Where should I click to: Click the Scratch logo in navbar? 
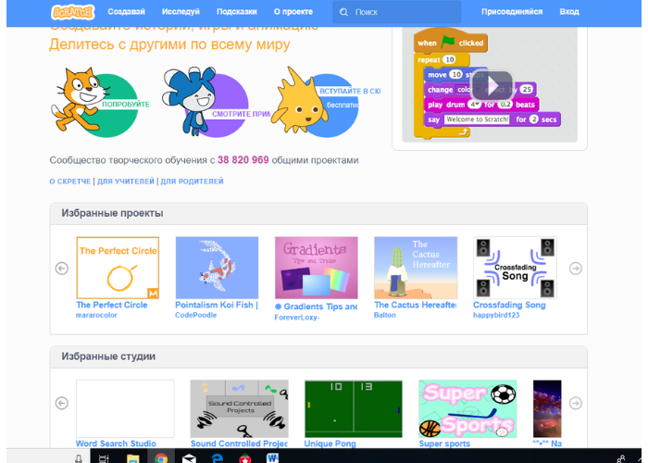[73, 12]
